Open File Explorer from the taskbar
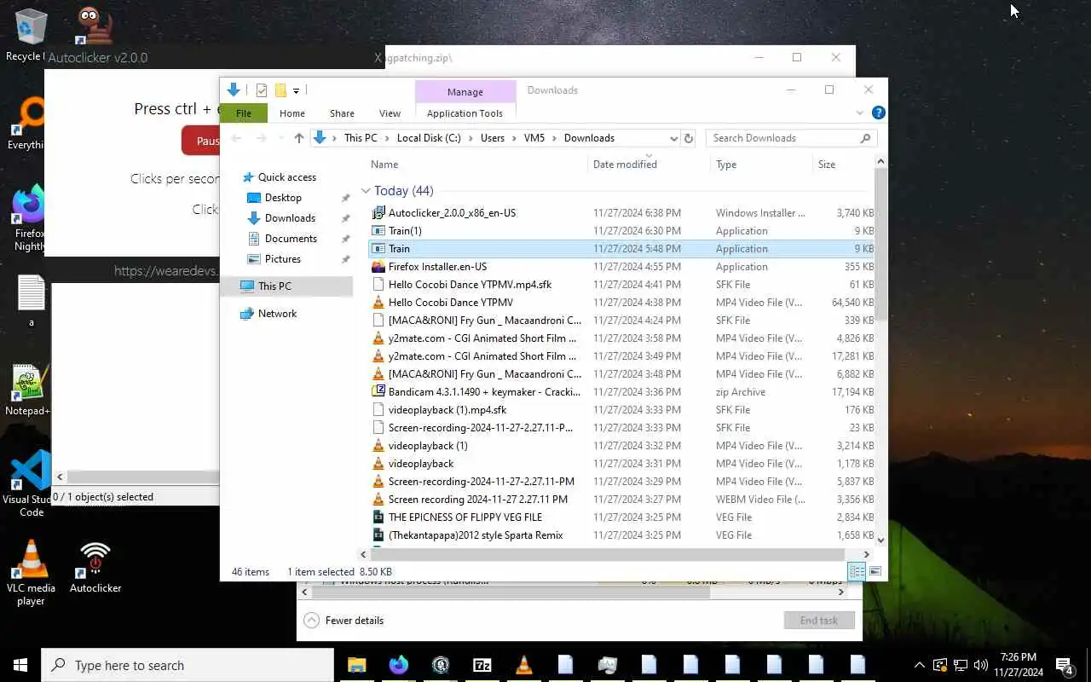The image size is (1091, 682). pyautogui.click(x=357, y=665)
